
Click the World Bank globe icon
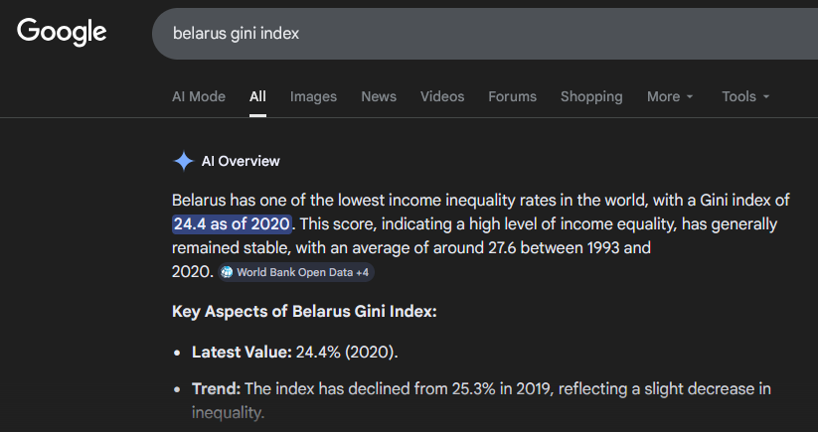coord(228,272)
